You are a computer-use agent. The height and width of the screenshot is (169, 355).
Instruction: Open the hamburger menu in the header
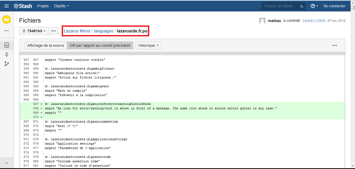pos(6,6)
